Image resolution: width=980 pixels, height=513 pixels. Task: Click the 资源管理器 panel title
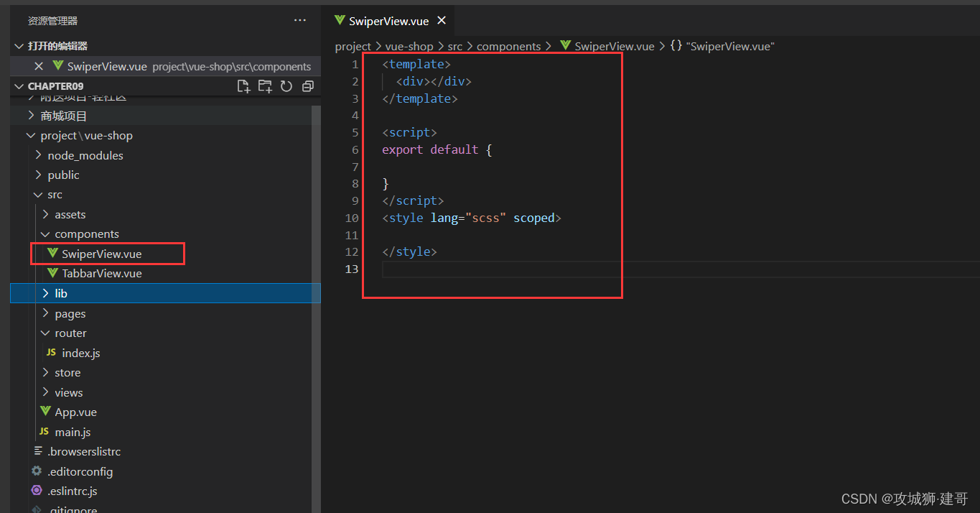coord(53,21)
